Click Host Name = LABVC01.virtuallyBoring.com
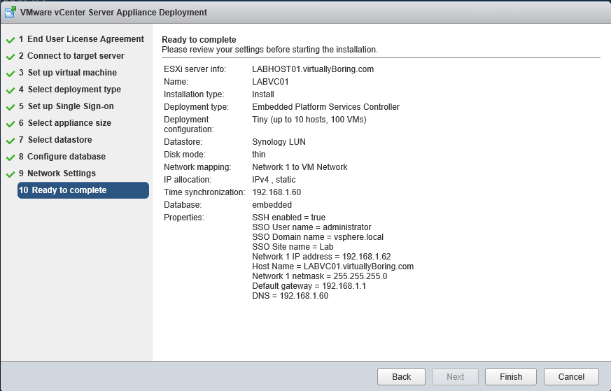 pos(332,266)
